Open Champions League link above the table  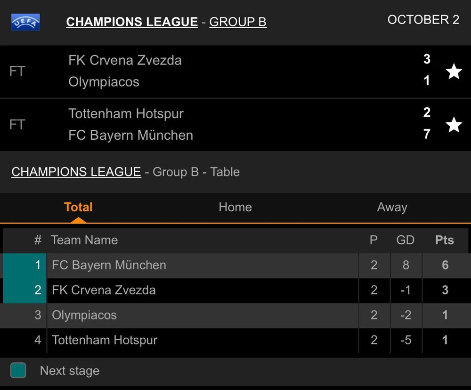tap(76, 172)
